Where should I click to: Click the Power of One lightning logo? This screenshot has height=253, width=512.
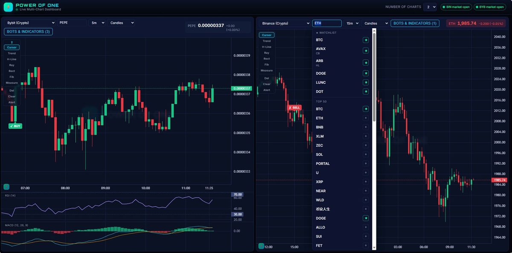(8, 7)
